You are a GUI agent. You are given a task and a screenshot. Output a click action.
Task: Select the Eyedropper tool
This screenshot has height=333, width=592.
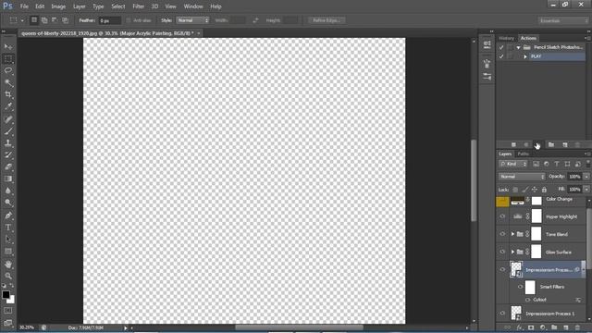pos(8,107)
